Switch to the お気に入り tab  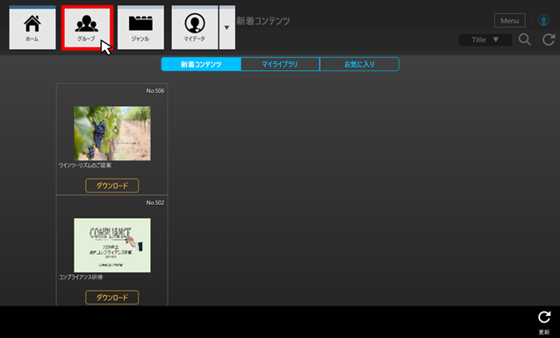pyautogui.click(x=359, y=65)
